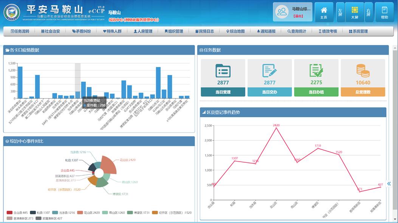Viewport: 398px width, 223px height.
Task: Click the 当日交办 document pencil icon
Action: click(x=269, y=70)
